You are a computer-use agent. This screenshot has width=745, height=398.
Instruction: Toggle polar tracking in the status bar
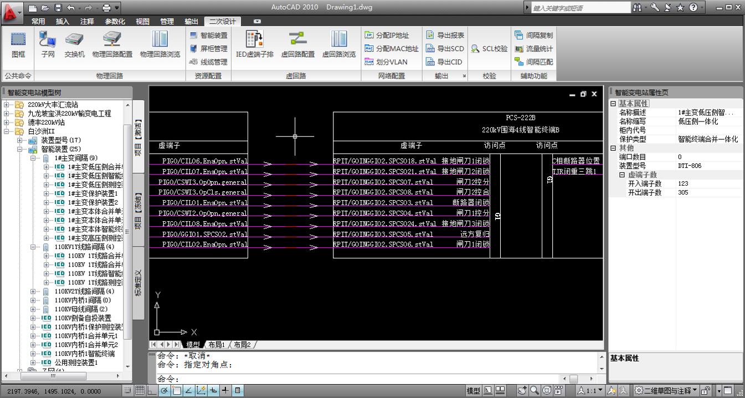(165, 391)
